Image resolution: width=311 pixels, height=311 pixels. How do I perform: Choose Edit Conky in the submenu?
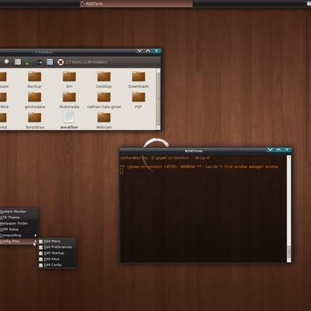click(x=57, y=265)
